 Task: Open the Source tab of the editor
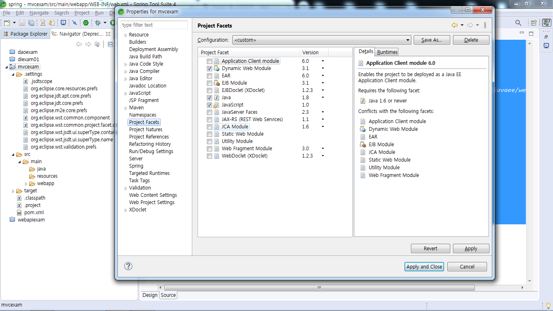[168, 295]
